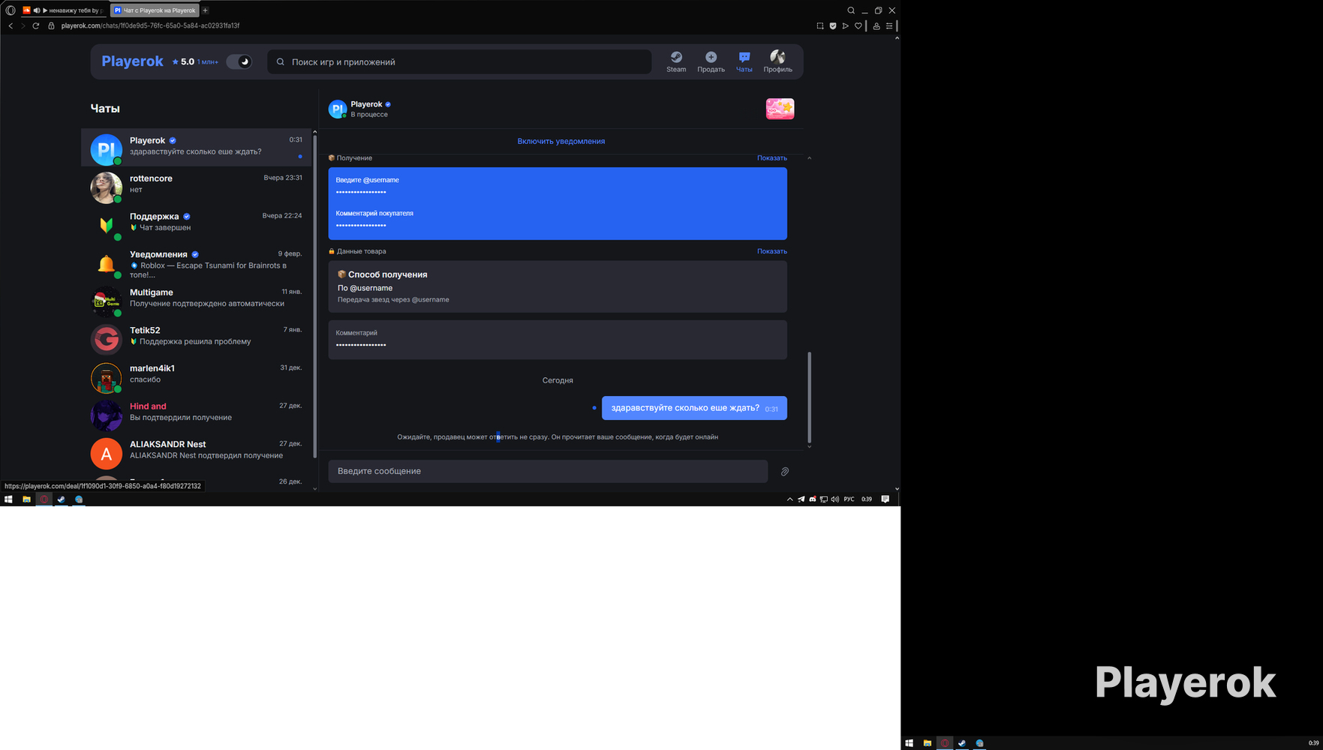
Task: Show the Получение details
Action: [772, 158]
